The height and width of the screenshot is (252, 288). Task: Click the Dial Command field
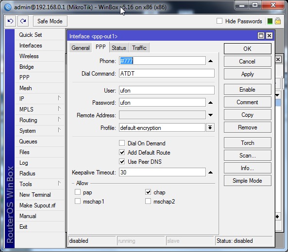pos(167,73)
